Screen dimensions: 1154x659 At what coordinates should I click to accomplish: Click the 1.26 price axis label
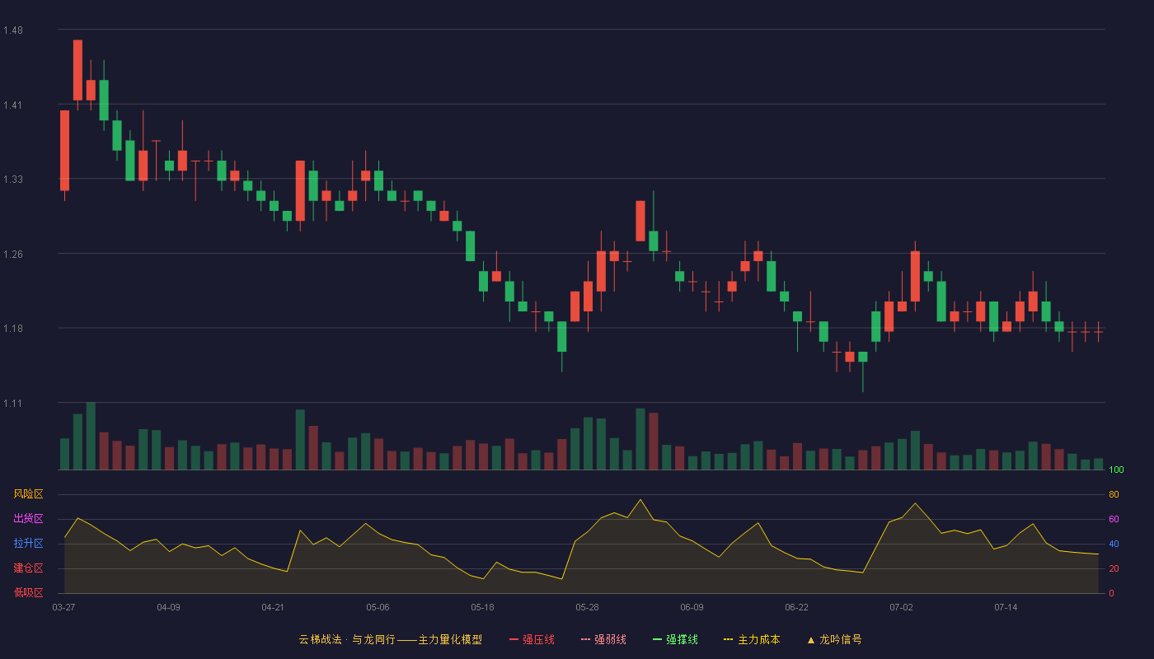pos(13,254)
